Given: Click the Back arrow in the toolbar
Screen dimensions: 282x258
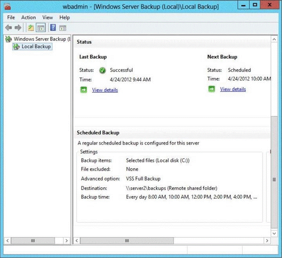Looking at the screenshot, I should tap(8, 27).
